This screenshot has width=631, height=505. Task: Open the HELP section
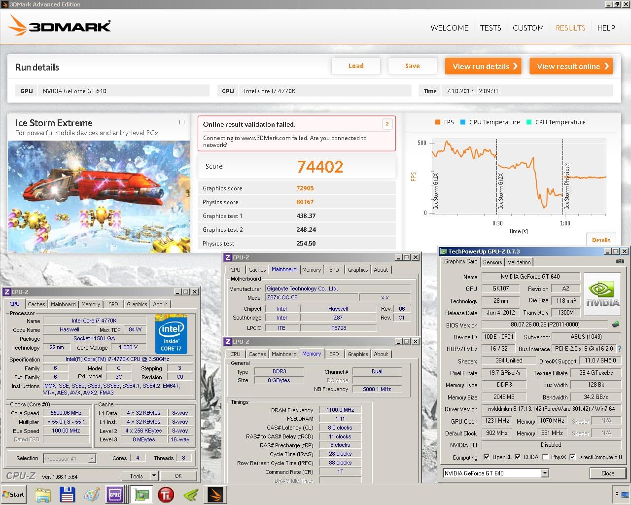point(606,28)
